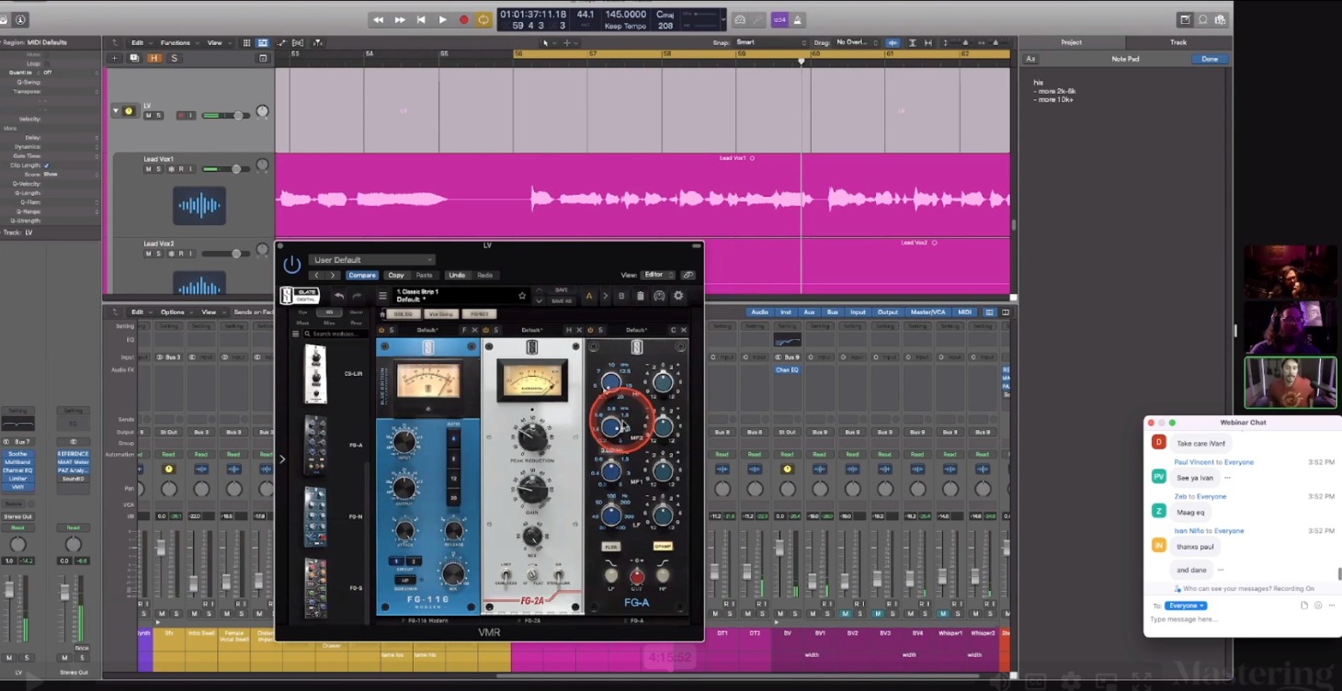
Task: Click the VMR gain meter knob icon
Action: (659, 296)
